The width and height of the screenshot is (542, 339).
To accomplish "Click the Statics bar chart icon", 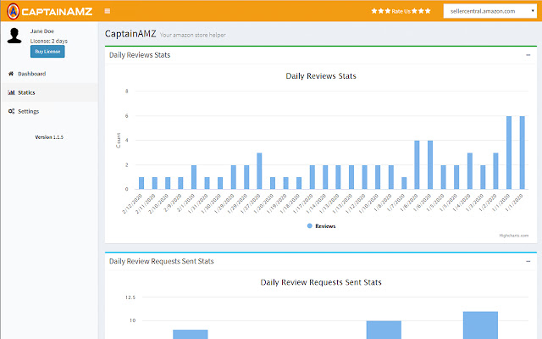I will [10, 92].
